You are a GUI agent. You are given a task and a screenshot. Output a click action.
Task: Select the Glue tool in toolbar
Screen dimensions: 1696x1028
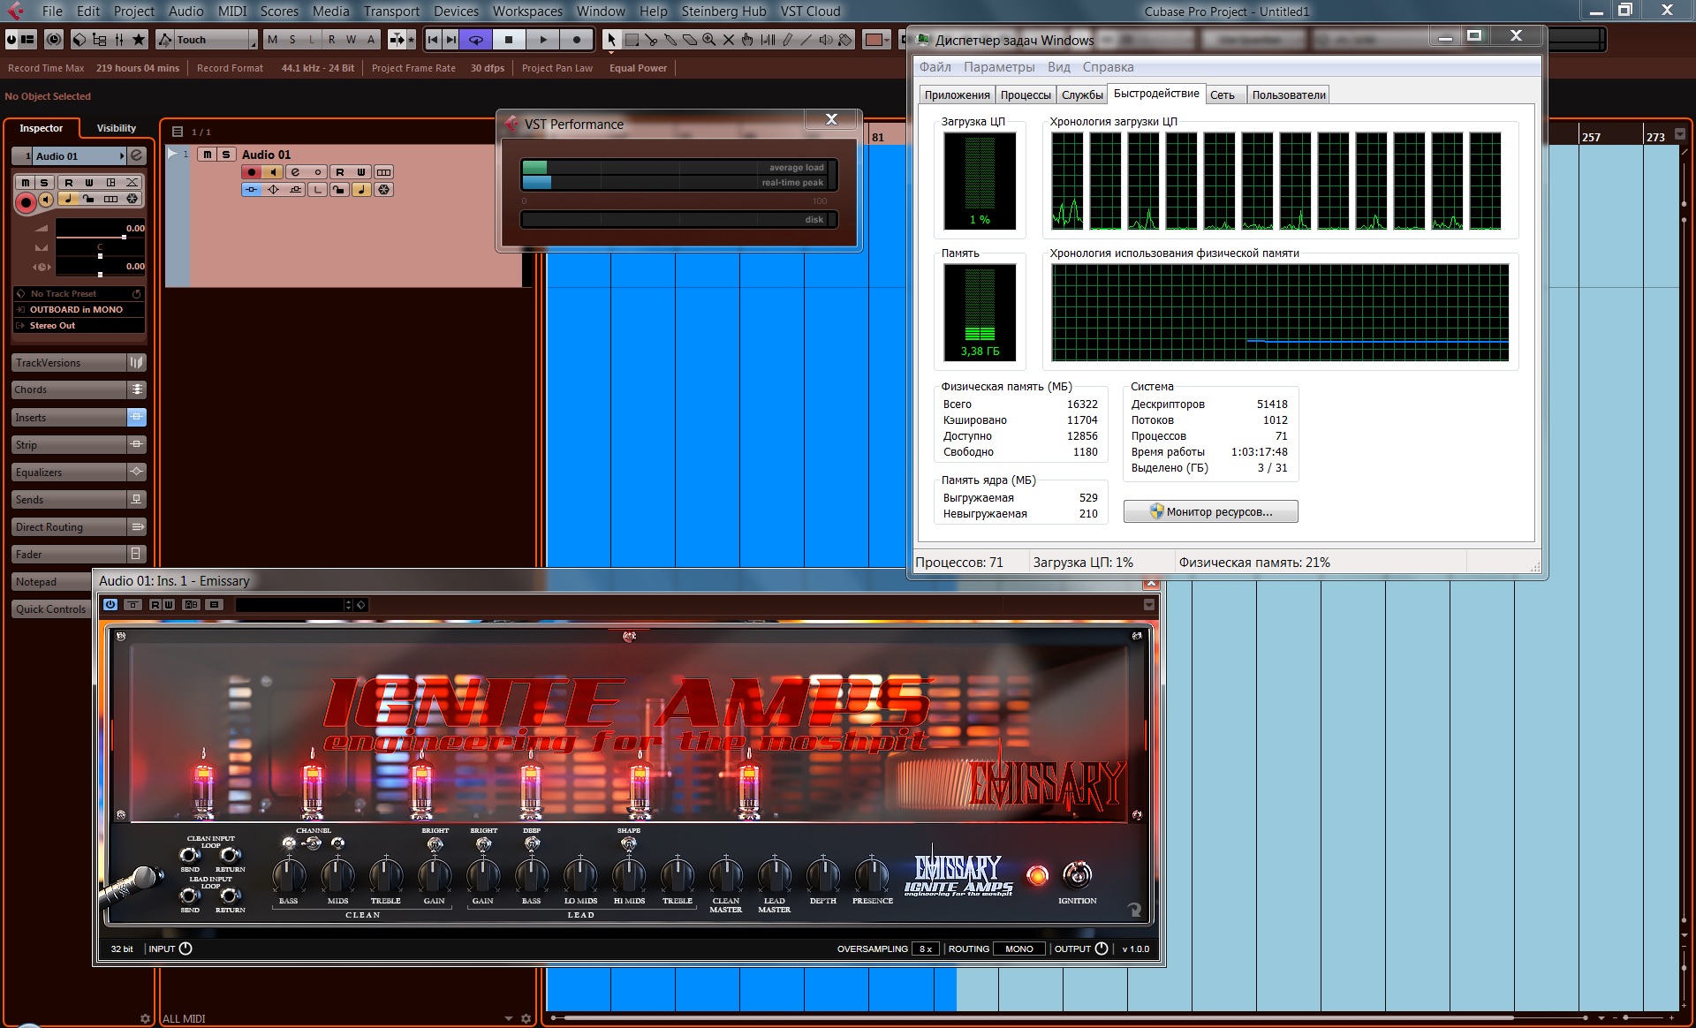670,40
